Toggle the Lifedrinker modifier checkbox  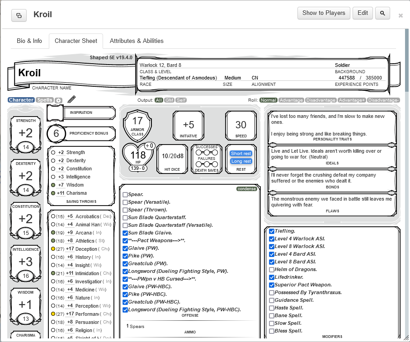pos(272,277)
